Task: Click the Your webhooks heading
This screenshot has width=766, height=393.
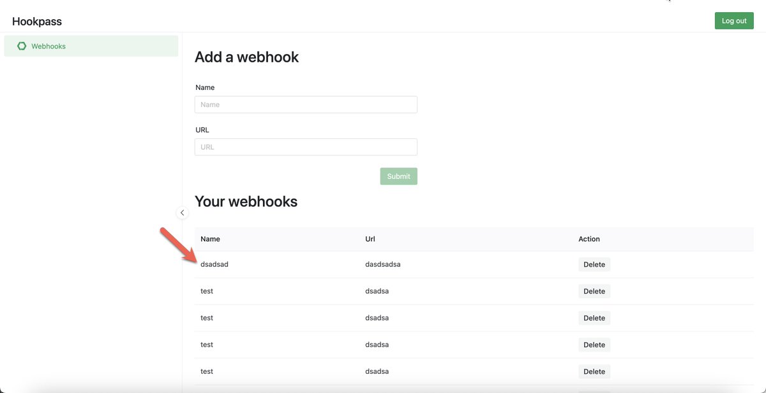Action: point(246,201)
